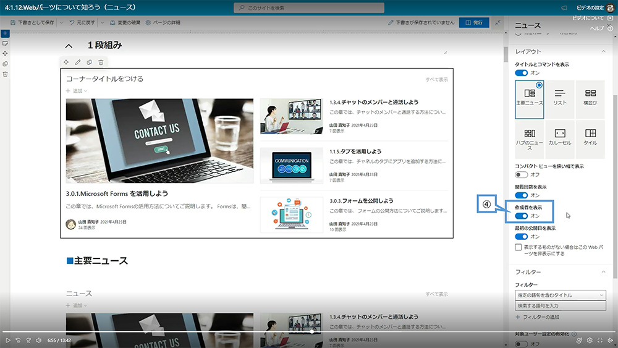The width and height of the screenshot is (618, 348).
Task: Open 追加 dropdown in lower ニュース part
Action: [x=77, y=305]
